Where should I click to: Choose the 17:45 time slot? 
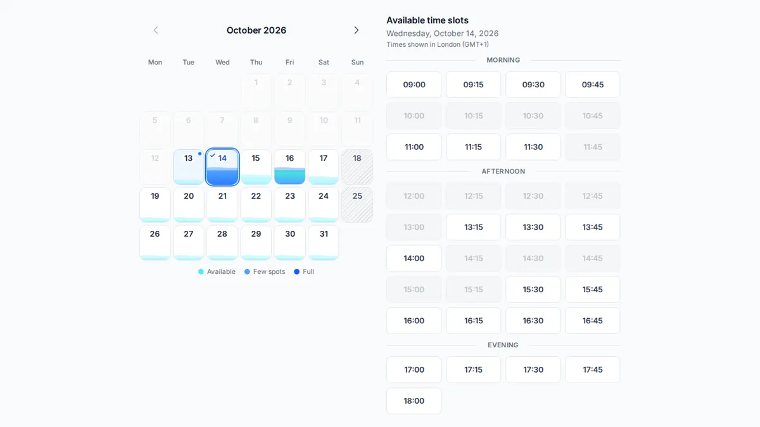593,369
